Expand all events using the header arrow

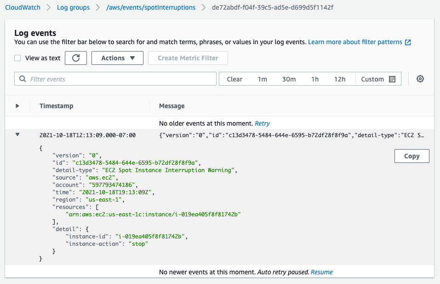(x=17, y=105)
